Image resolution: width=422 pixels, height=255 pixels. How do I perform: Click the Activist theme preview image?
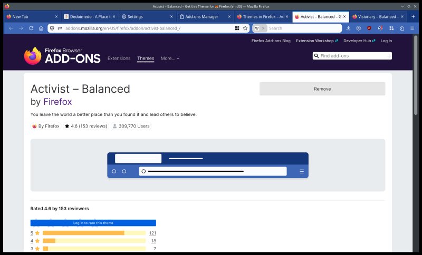tap(208, 165)
